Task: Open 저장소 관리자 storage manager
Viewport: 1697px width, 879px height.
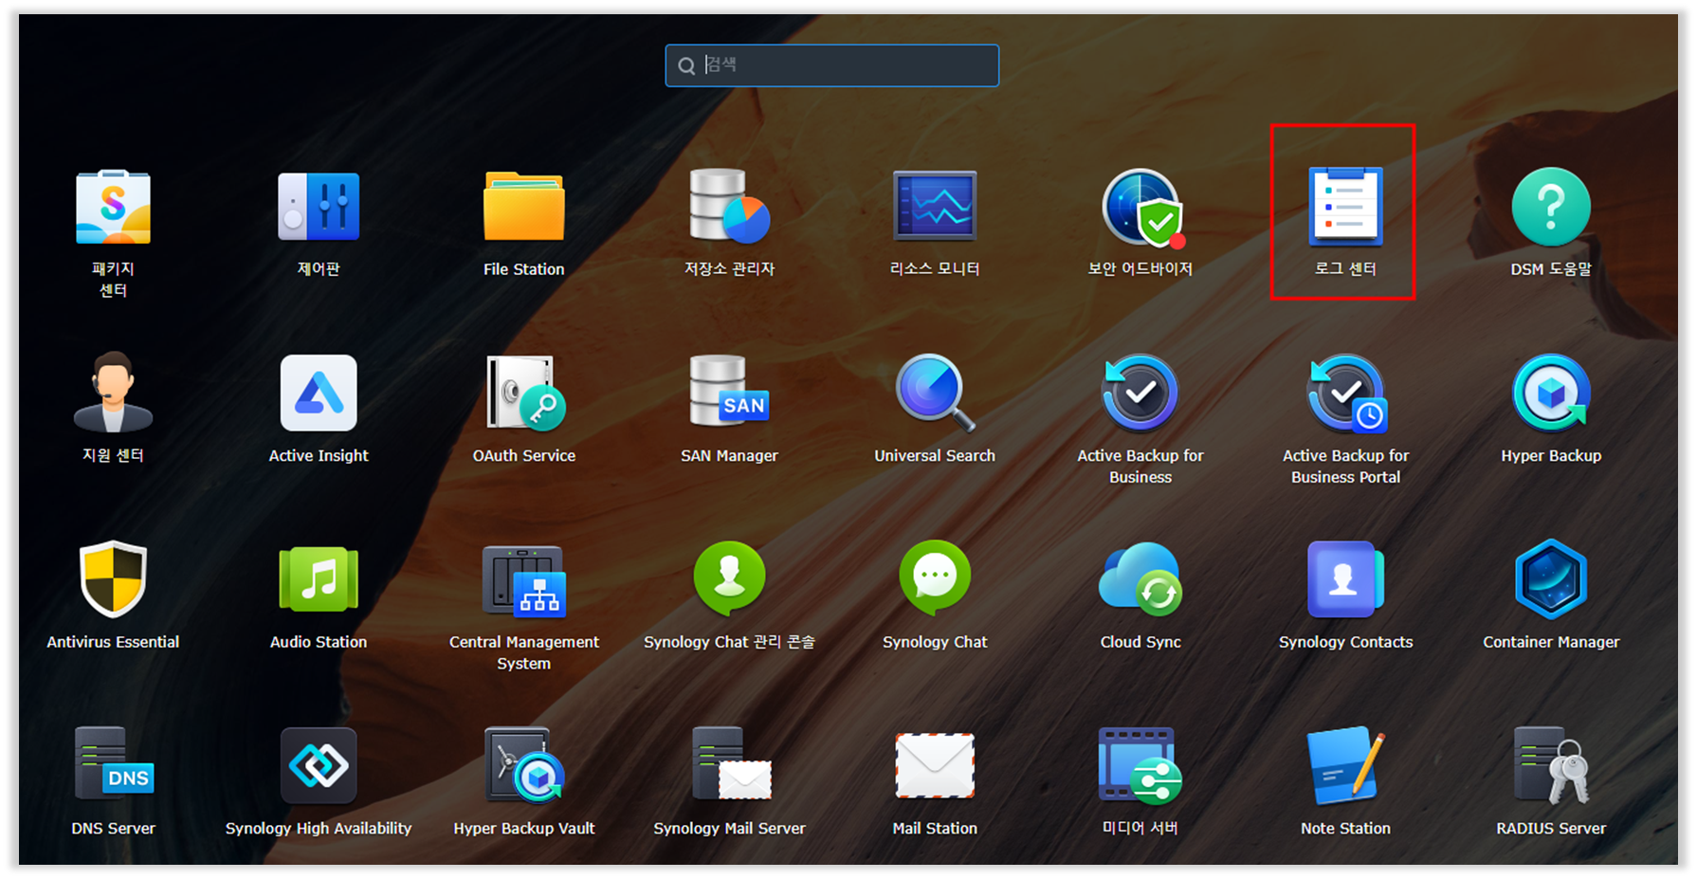Action: point(729,208)
